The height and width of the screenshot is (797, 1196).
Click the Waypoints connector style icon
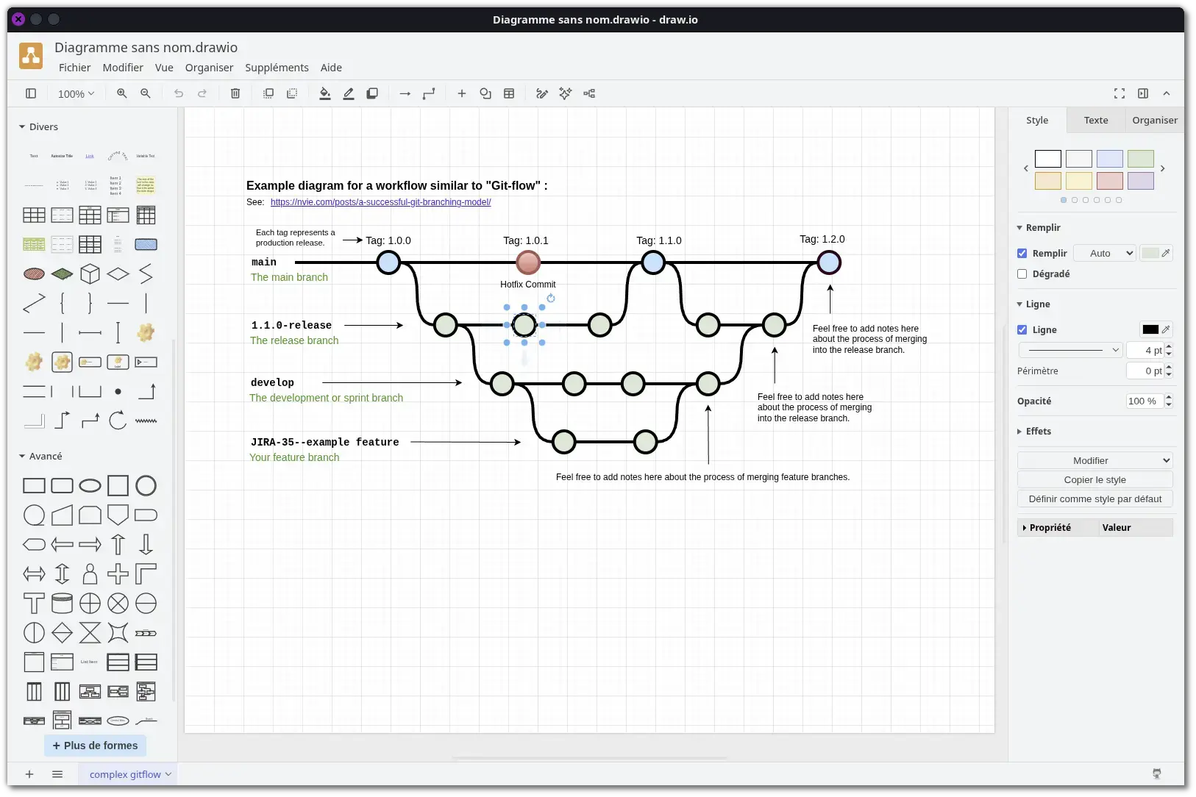click(429, 93)
